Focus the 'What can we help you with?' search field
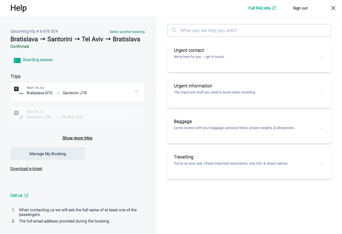342x234 pixels. (249, 30)
